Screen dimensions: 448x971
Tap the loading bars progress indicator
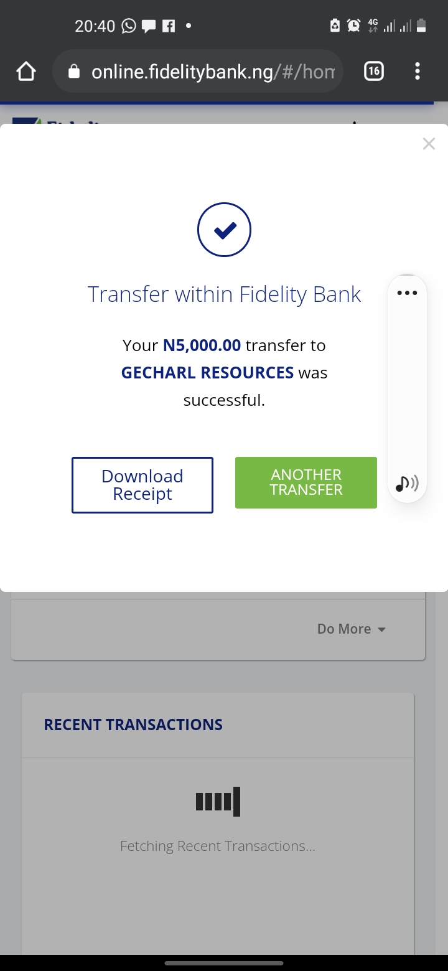click(218, 801)
